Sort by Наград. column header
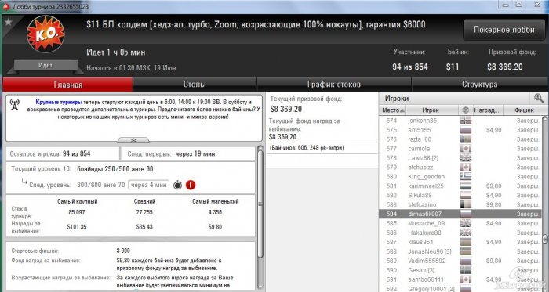Screen dimensions: 549x292 pos(487,110)
